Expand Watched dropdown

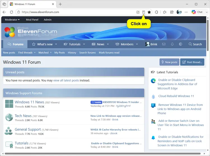[51, 53]
